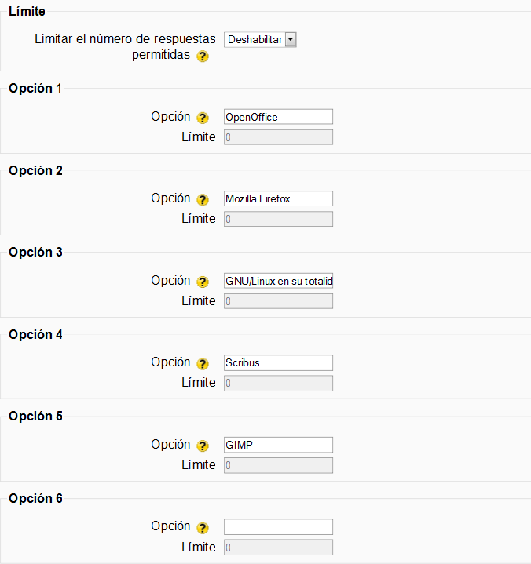
Task: Click the OpenOffice option text field
Action: pos(278,117)
